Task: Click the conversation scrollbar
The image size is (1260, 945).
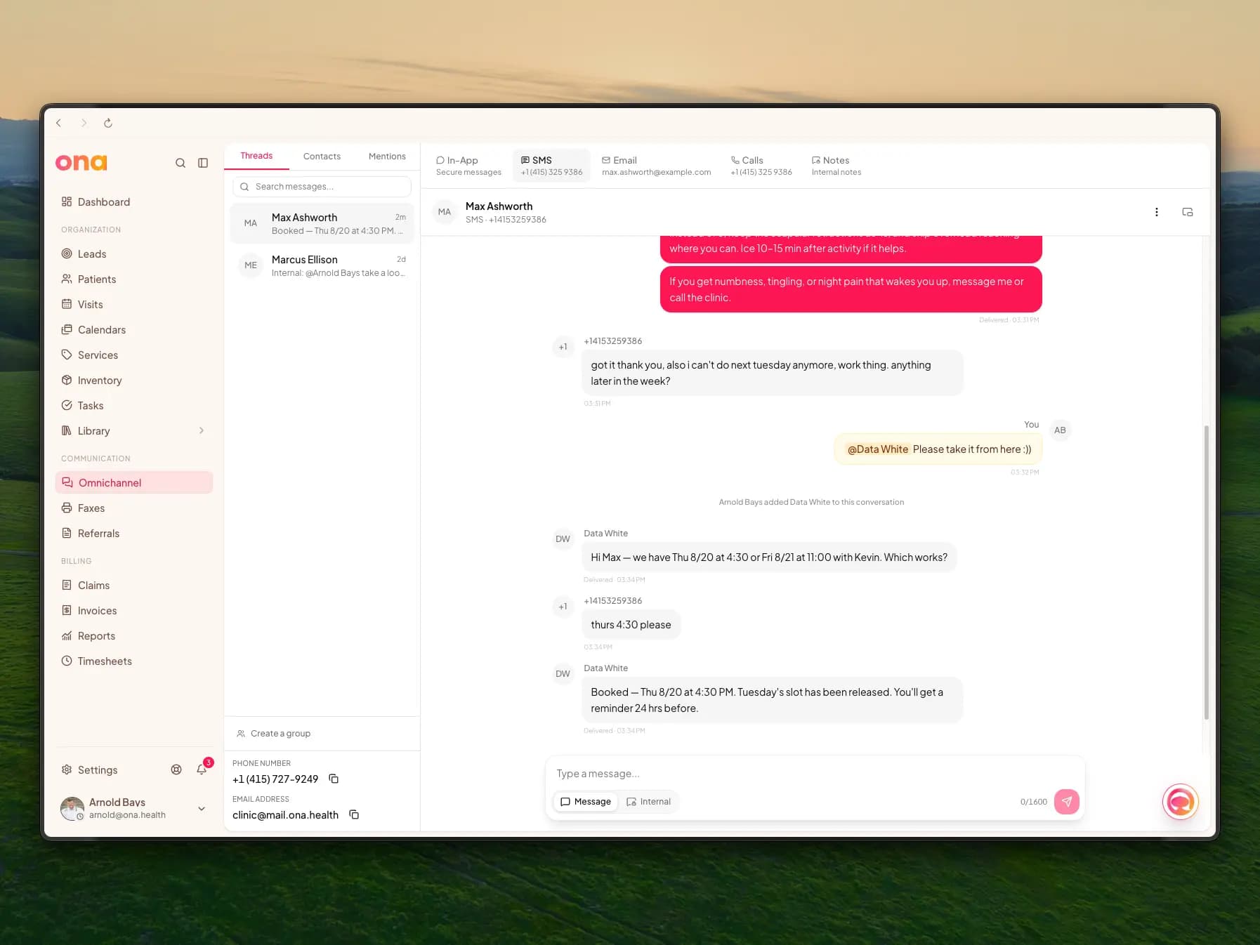Action: (x=1207, y=572)
